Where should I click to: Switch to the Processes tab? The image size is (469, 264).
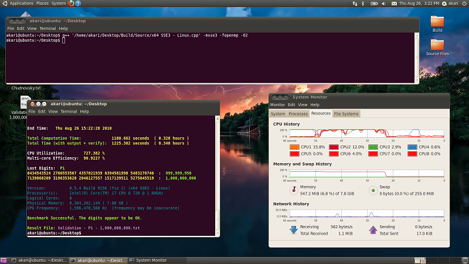298,114
